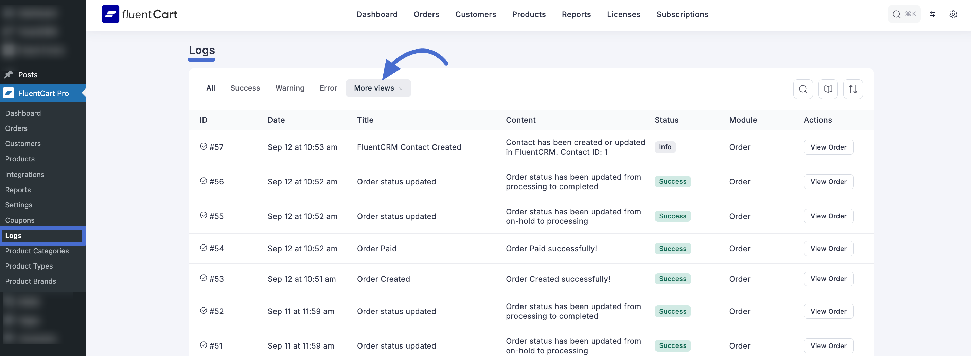Select the check circle for log #57
This screenshot has width=971, height=356.
click(204, 146)
